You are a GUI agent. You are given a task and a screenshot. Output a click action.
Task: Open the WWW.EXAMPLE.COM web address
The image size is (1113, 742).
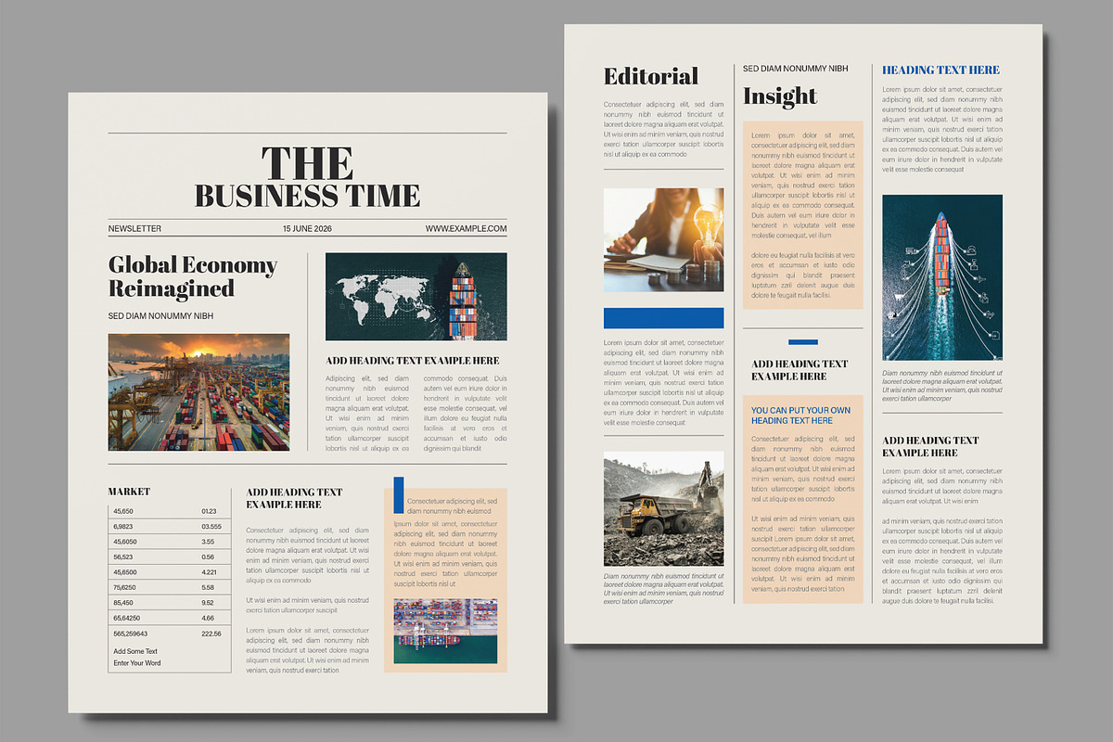coord(467,228)
